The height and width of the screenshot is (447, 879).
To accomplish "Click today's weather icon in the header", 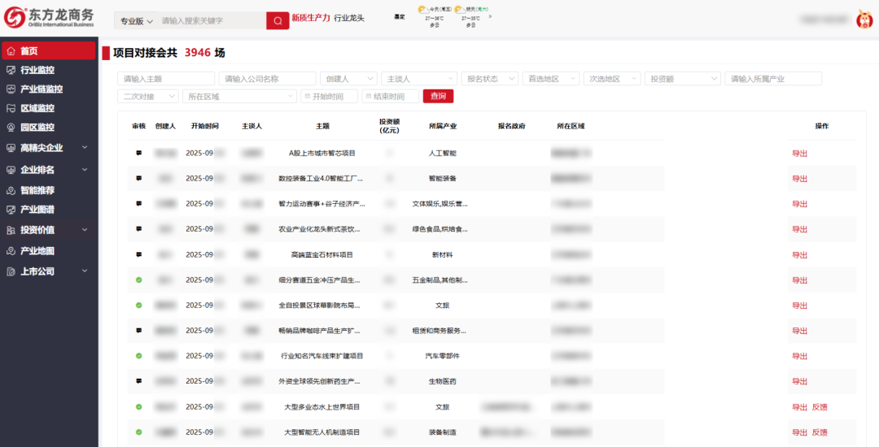I will (422, 10).
